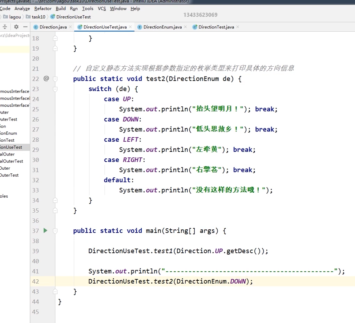Select the tree item ending in ionTest
Screen dimensions: 355x323
(x=7, y=140)
